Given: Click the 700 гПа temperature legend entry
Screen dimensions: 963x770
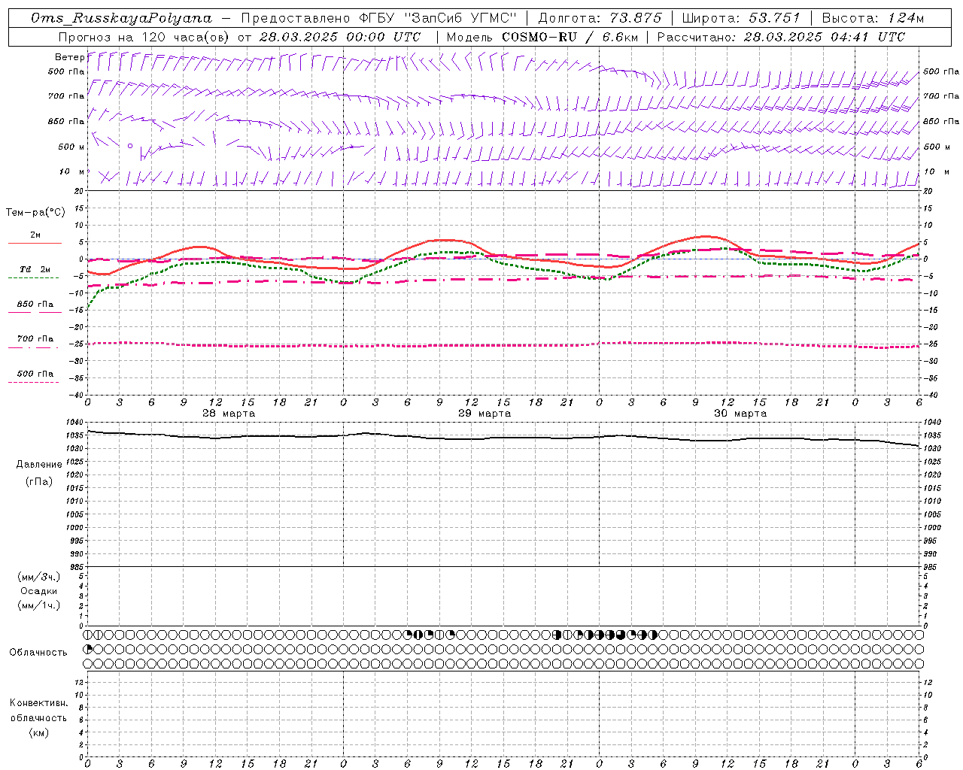Looking at the screenshot, I should pos(35,339).
